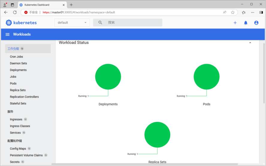Close the Kubernetes Dashboard tab
Viewport: 266px width, 166px height.
(x=64, y=5)
